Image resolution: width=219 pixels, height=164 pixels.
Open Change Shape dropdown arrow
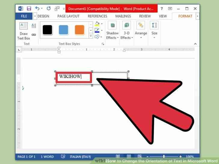(x=101, y=37)
